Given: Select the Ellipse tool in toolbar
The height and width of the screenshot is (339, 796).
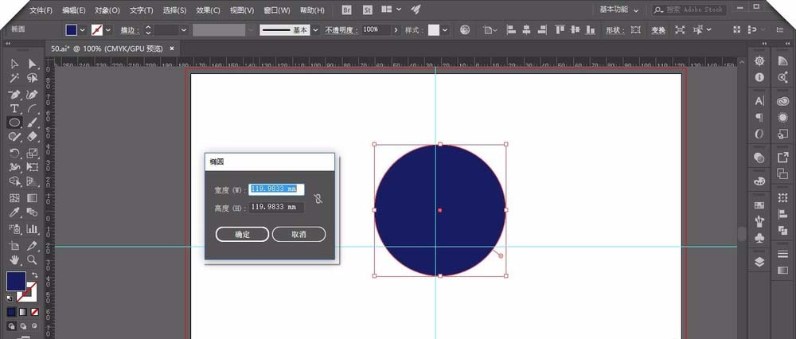Looking at the screenshot, I should [x=14, y=123].
